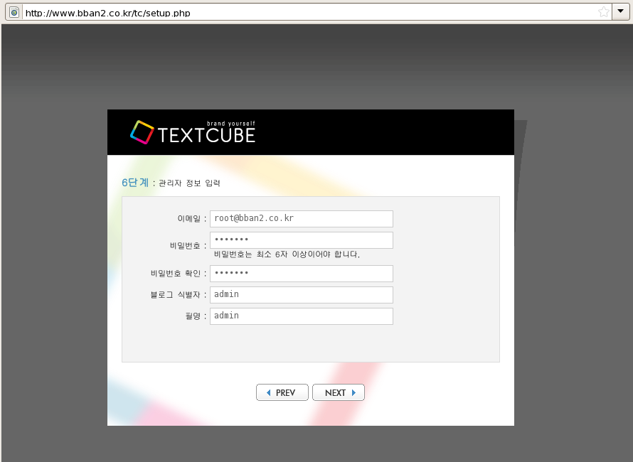Click the page identity icon in address bar

(14, 12)
